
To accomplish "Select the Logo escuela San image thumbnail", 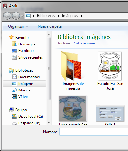I will pos(73,108).
